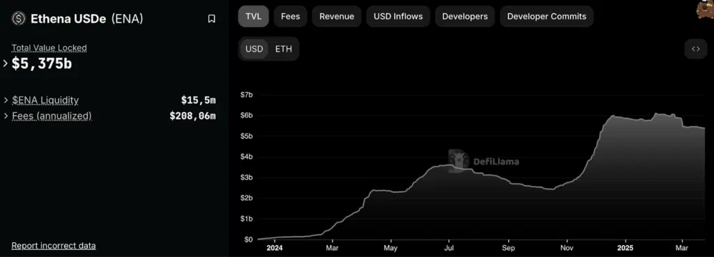The height and width of the screenshot is (257, 714).
Task: Click the Sep x-axis label
Action: tap(508, 249)
